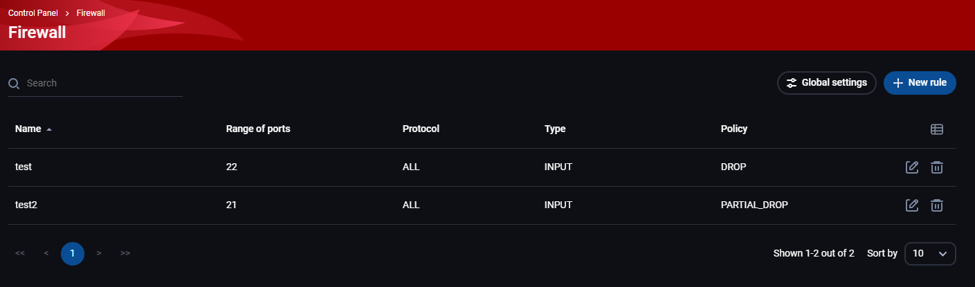The height and width of the screenshot is (287, 975).
Task: Edit the test2 firewall rule
Action: point(912,205)
